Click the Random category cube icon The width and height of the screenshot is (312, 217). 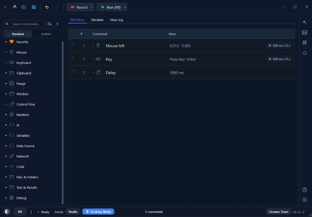coord(12,114)
